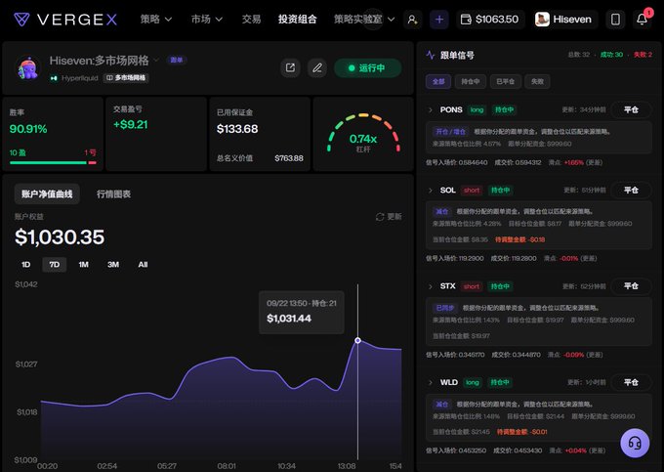Click 平仓 for PONS position
The image size is (664, 472).
(631, 109)
